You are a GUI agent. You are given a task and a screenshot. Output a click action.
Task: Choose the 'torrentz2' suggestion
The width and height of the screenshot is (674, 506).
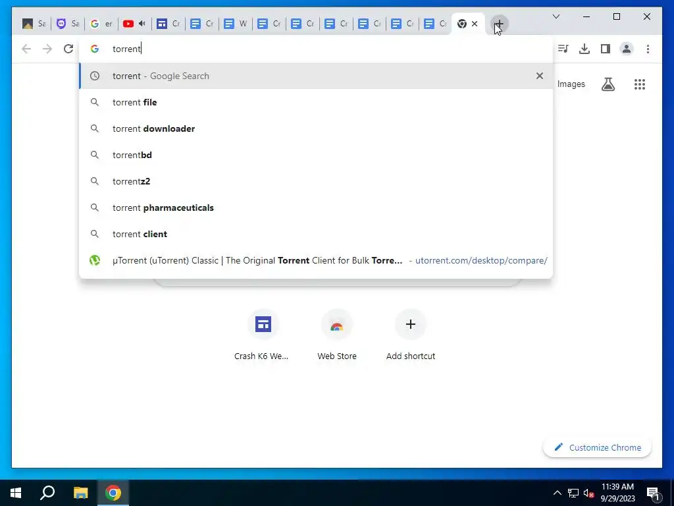click(316, 181)
